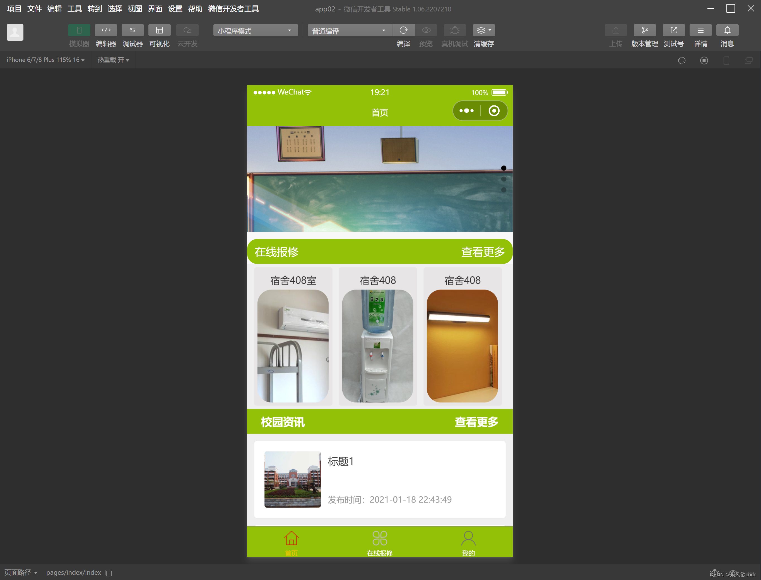The height and width of the screenshot is (580, 761).
Task: Click 查看更多 in 校园资讯 section
Action: click(476, 422)
